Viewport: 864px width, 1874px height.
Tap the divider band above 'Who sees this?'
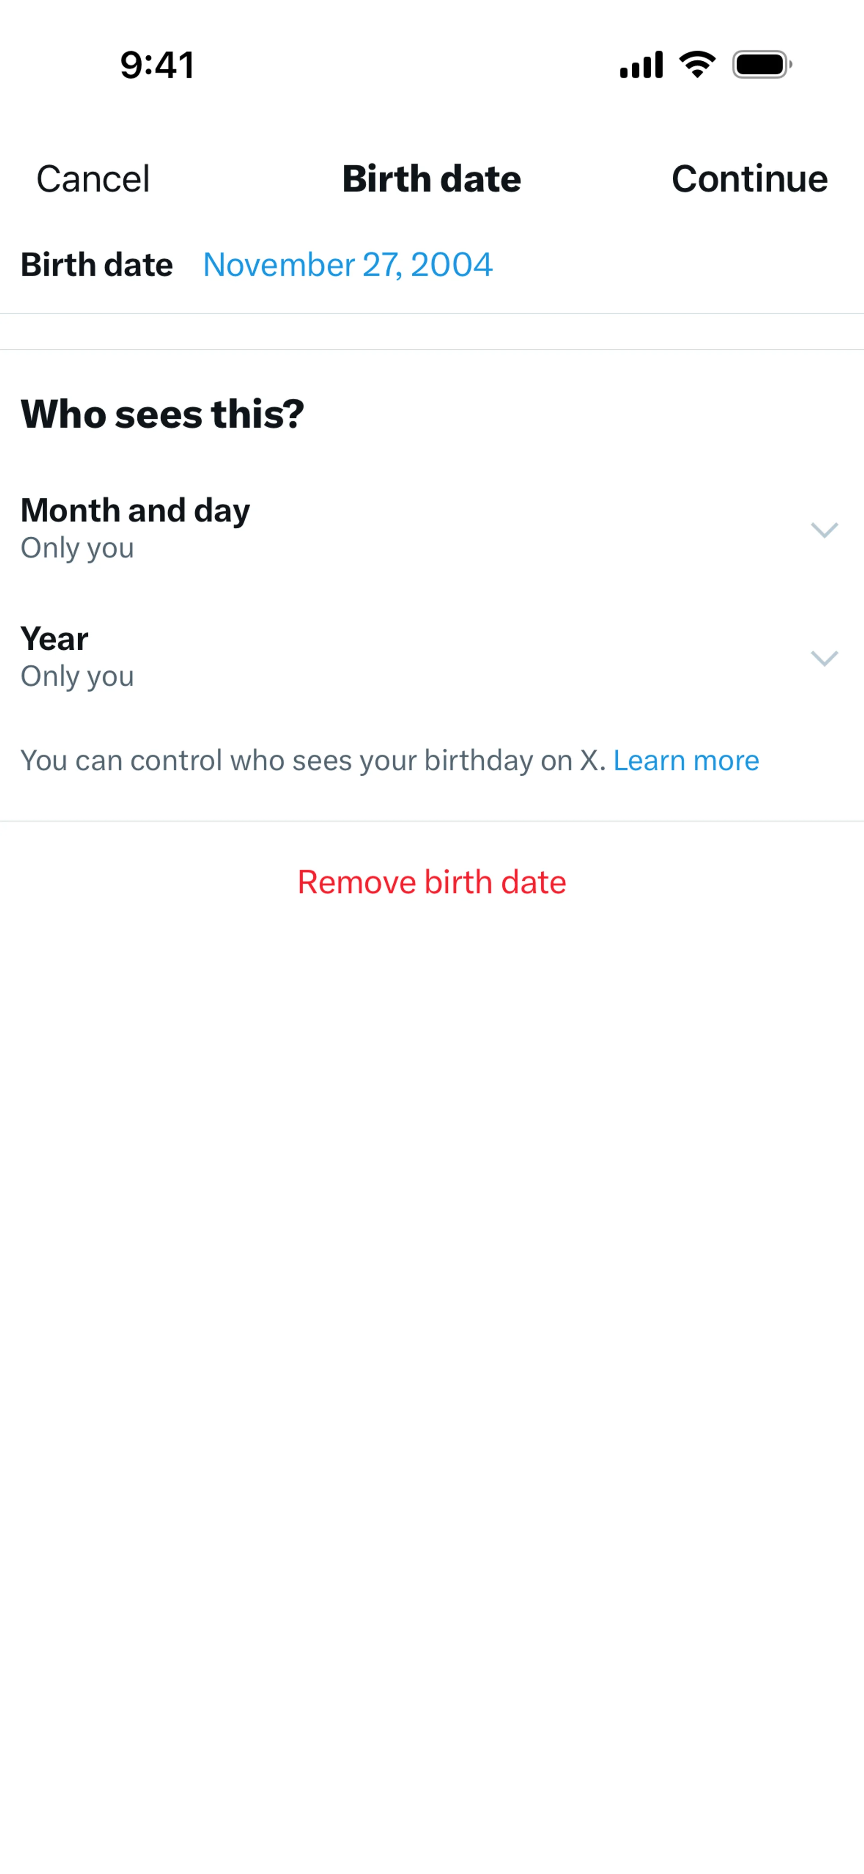click(x=432, y=332)
